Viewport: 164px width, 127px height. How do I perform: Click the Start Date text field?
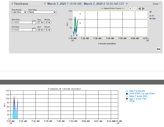[x=22, y=22]
